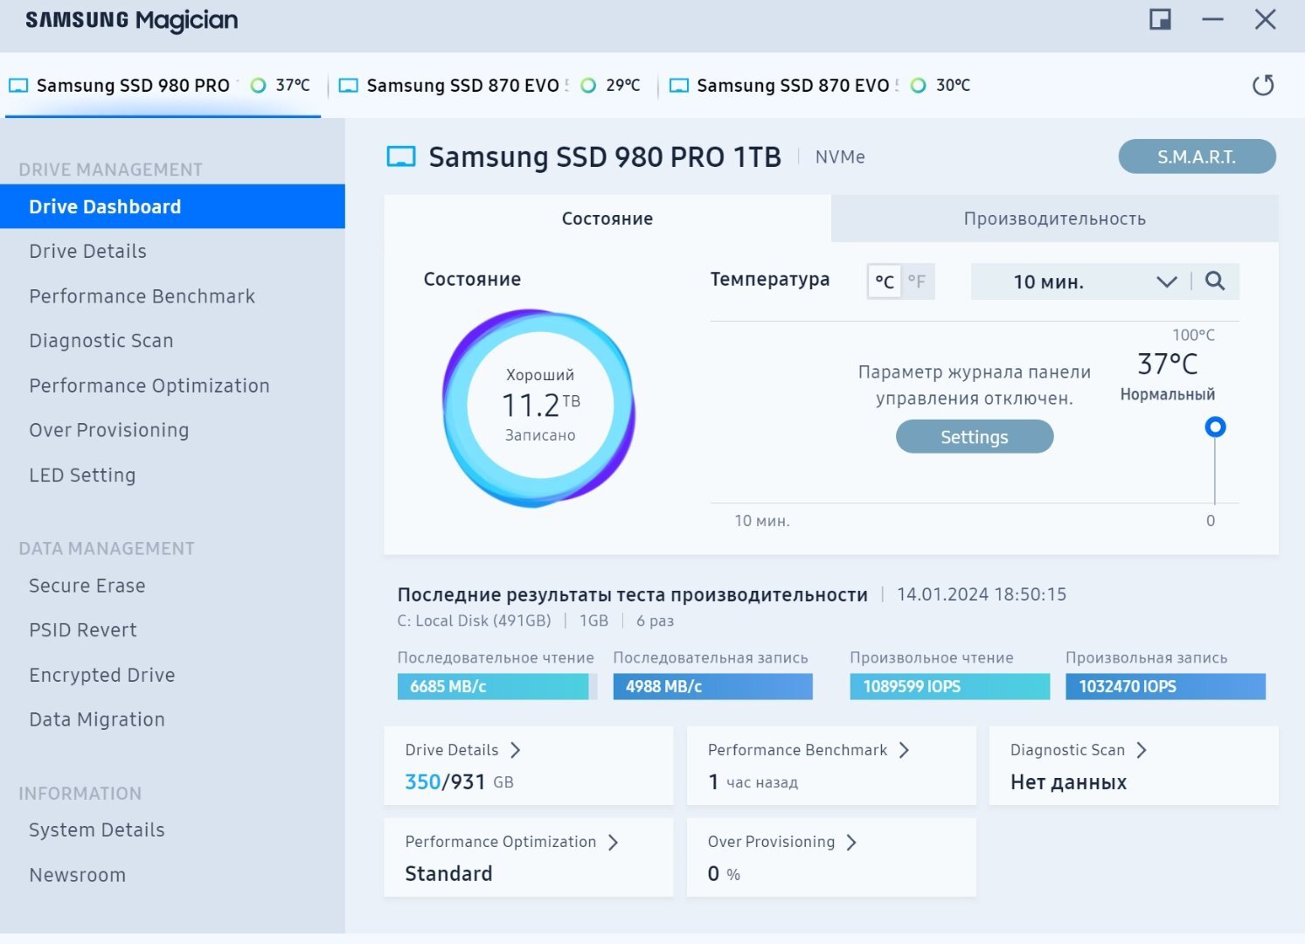Image resolution: width=1305 pixels, height=944 pixels.
Task: Open System Details in sidebar
Action: [97, 829]
